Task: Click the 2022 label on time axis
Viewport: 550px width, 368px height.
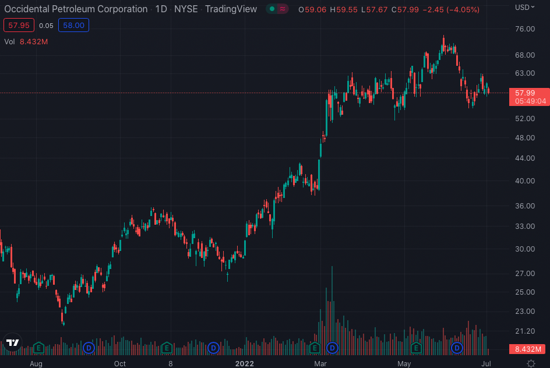Action: 245,364
